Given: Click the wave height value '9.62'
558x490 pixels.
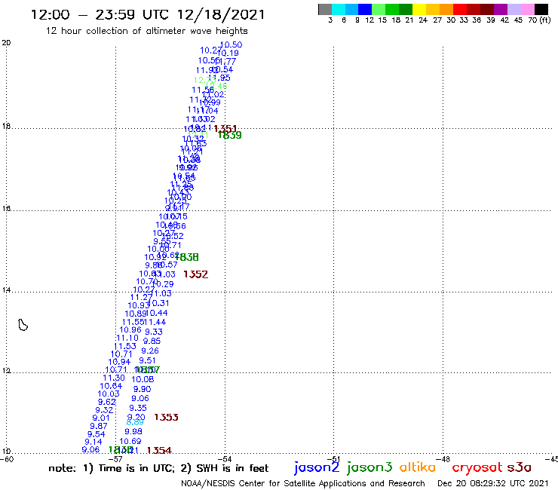Looking at the screenshot, I should click(107, 402).
